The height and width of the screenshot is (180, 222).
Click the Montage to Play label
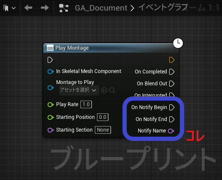pos(75,82)
